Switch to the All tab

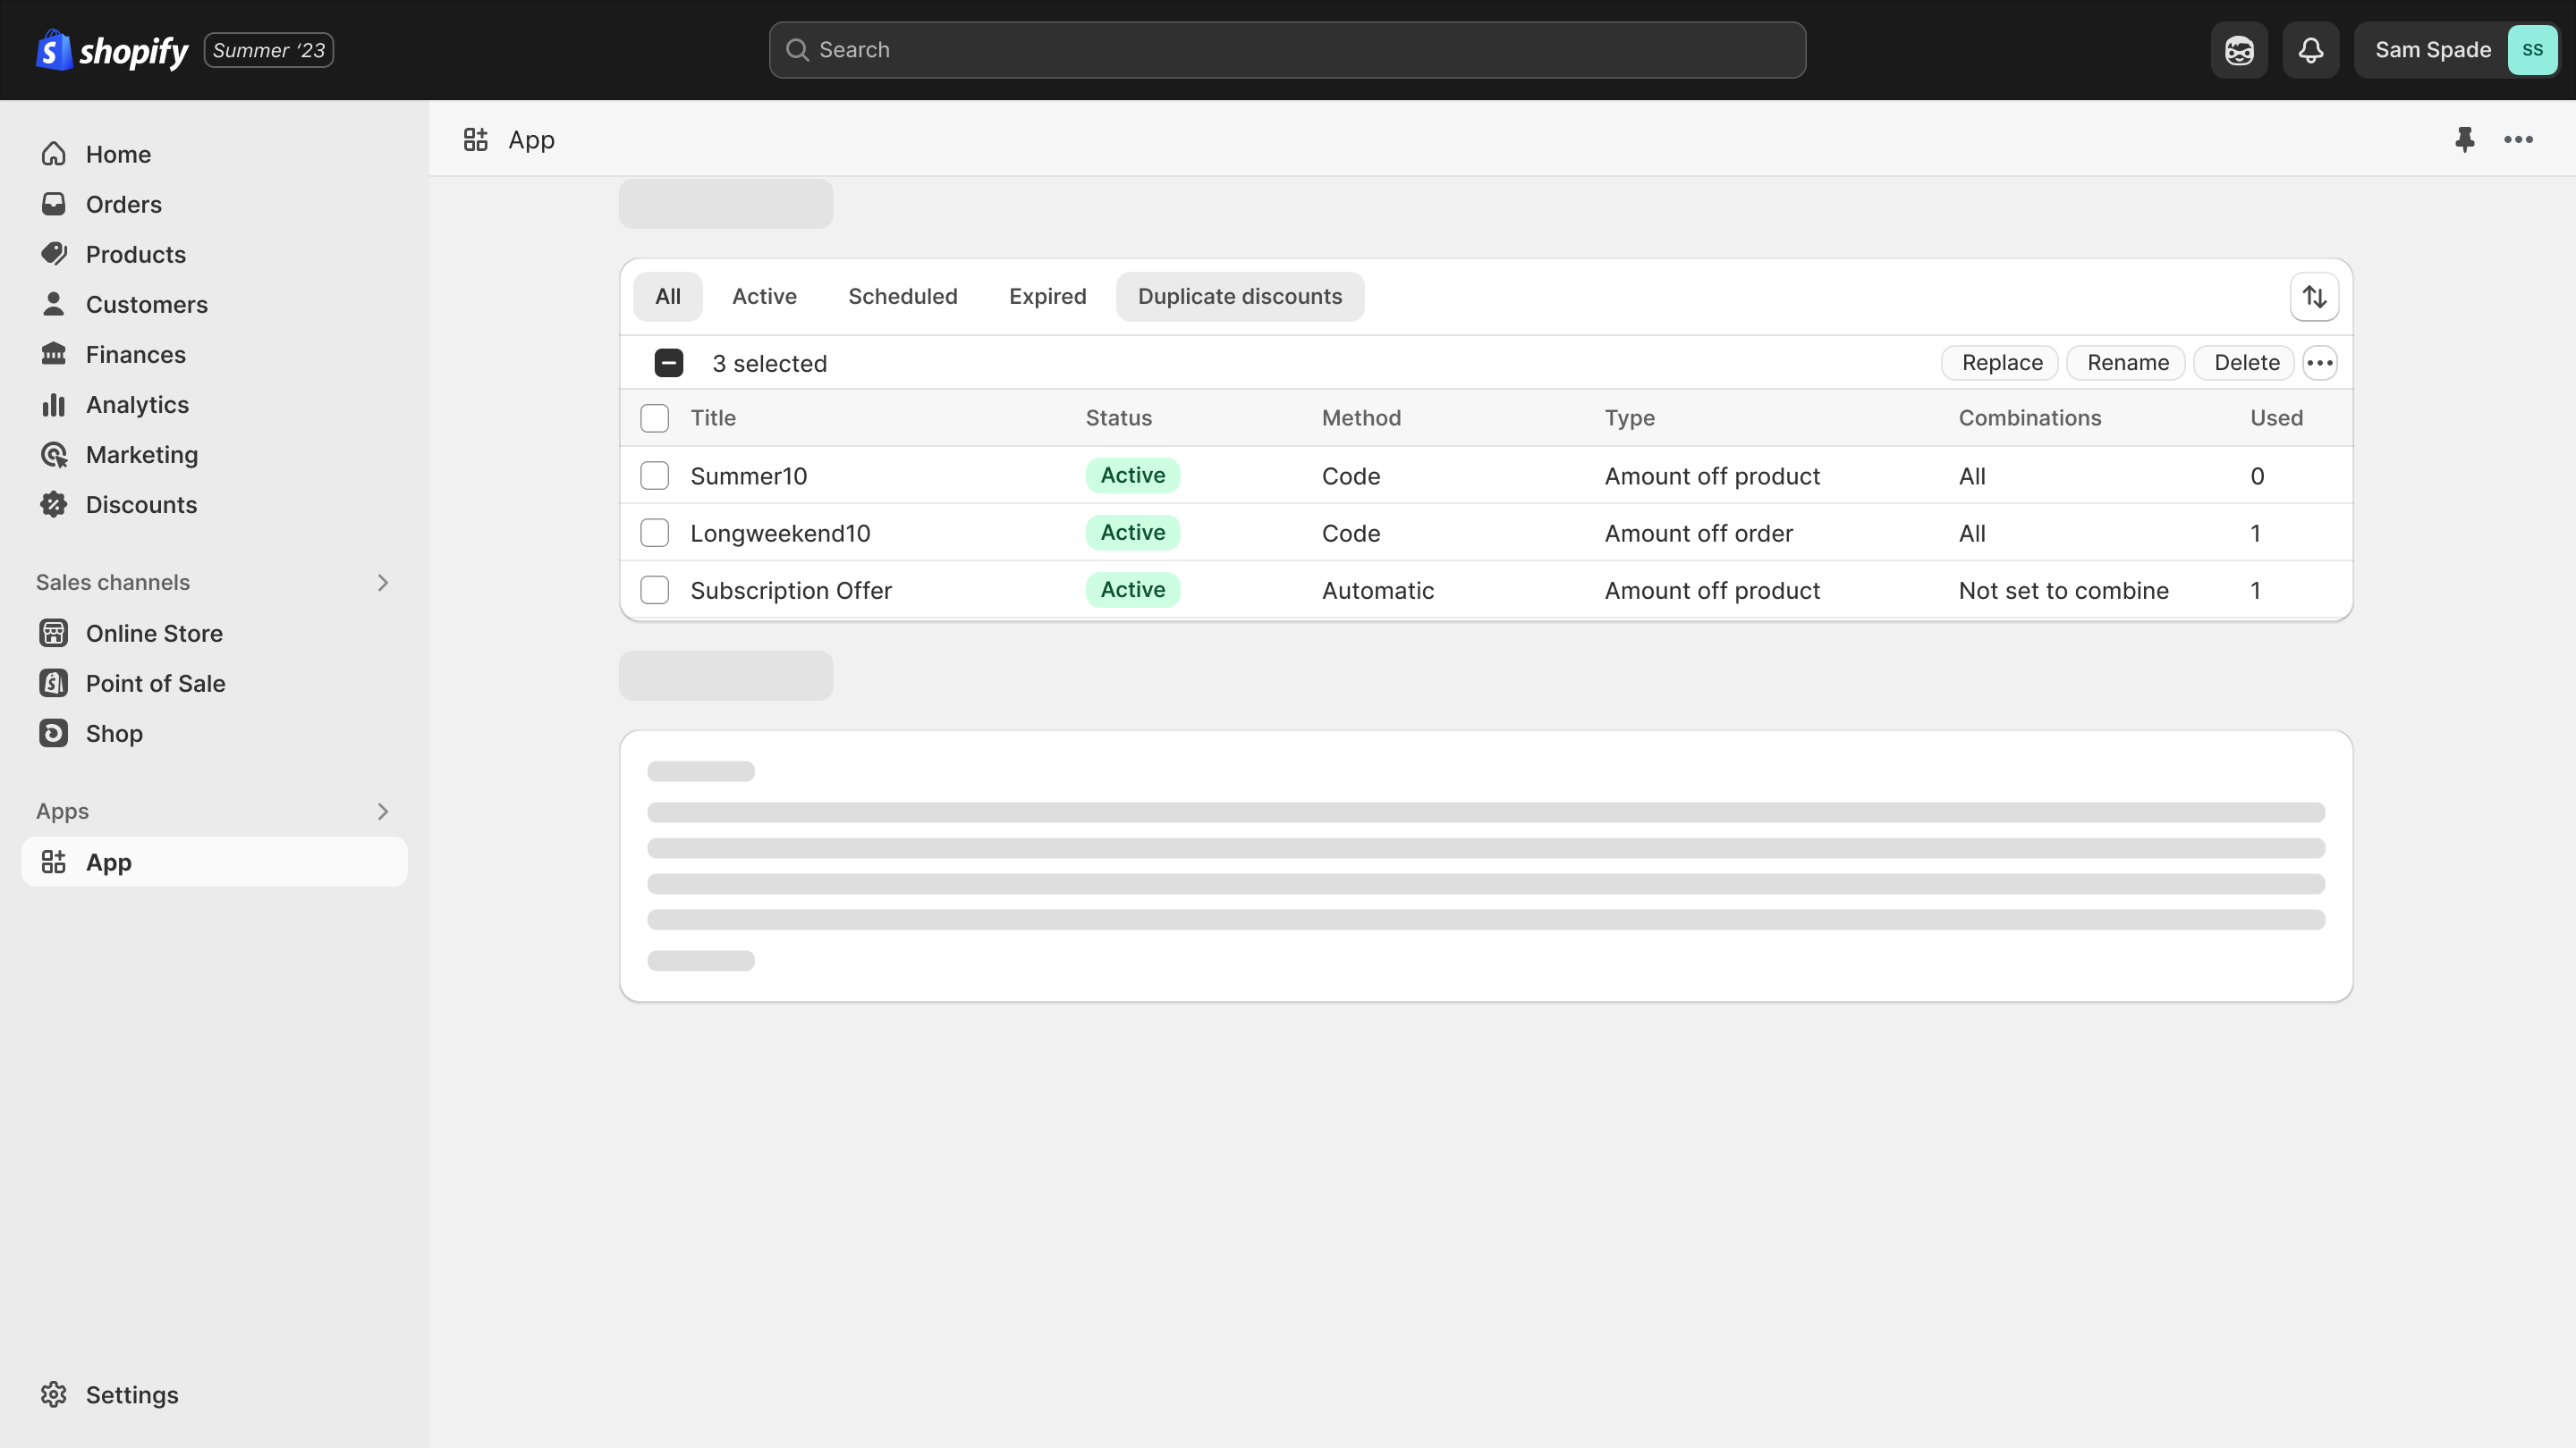[668, 297]
